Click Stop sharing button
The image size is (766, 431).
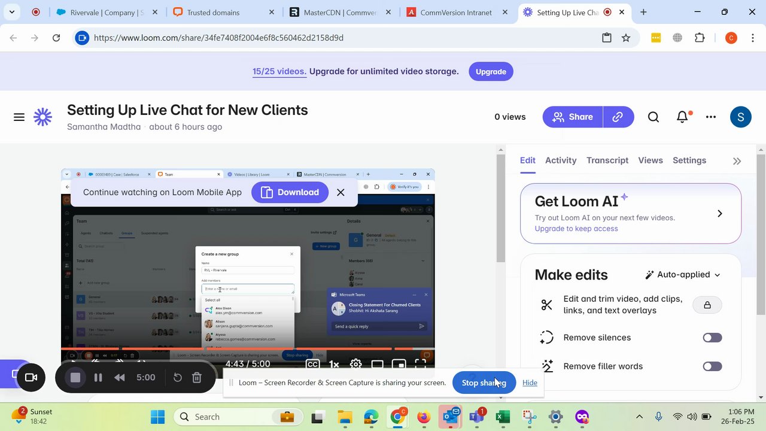484,383
